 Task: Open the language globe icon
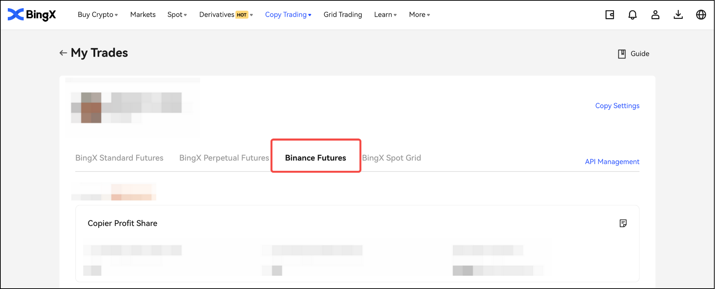point(701,15)
